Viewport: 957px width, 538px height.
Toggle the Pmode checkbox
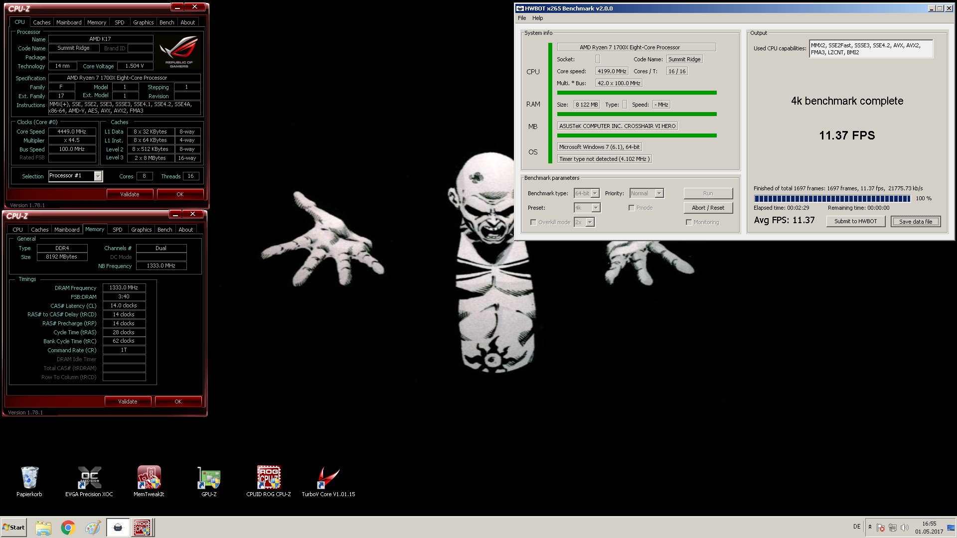coord(632,208)
